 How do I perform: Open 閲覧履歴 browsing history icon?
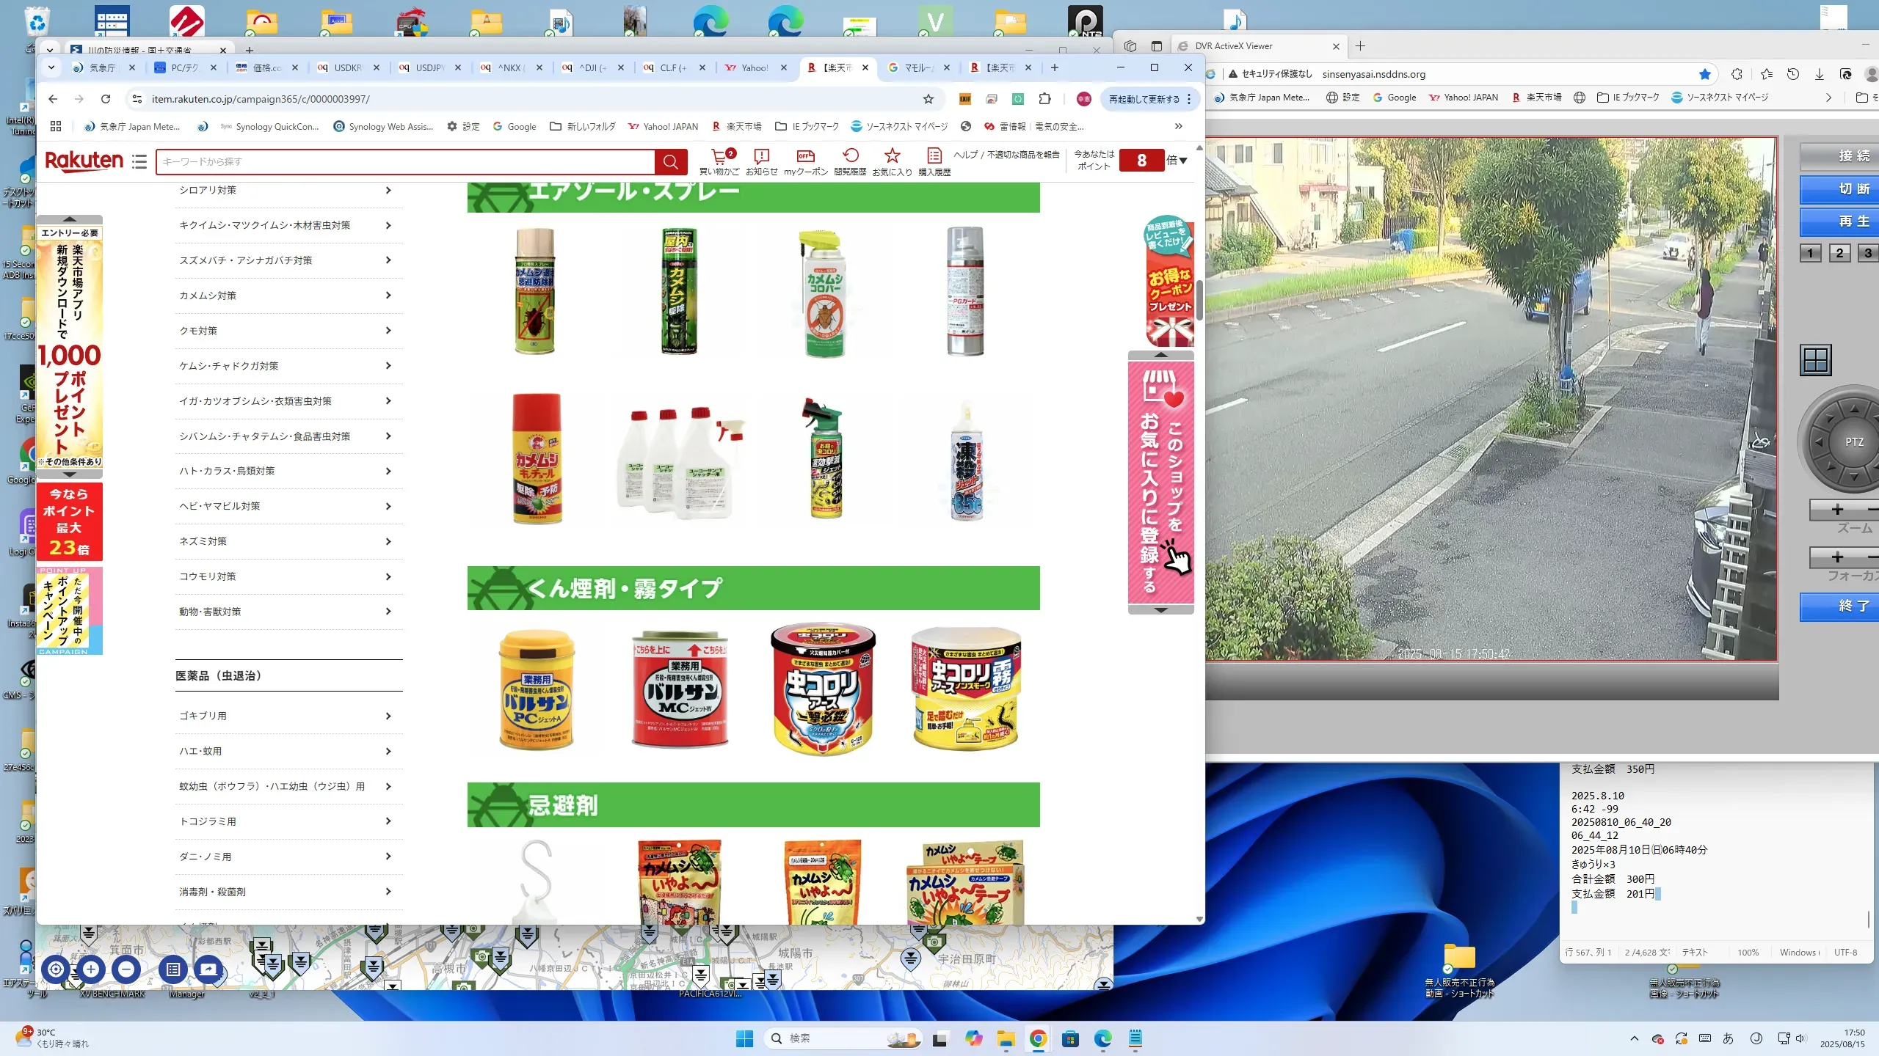(x=850, y=156)
